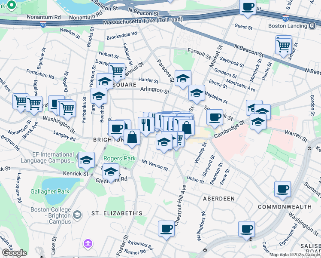The height and width of the screenshot is (258, 321).
Task: Select the school marker near Mapleton St
Action: pyautogui.click(x=197, y=94)
